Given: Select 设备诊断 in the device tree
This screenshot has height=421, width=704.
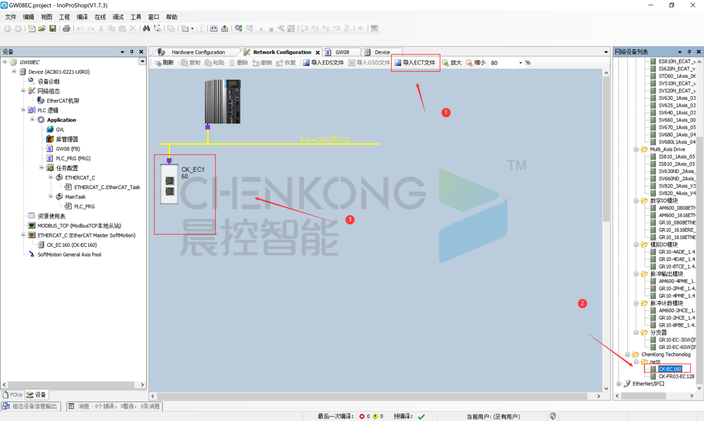Looking at the screenshot, I should coord(48,82).
